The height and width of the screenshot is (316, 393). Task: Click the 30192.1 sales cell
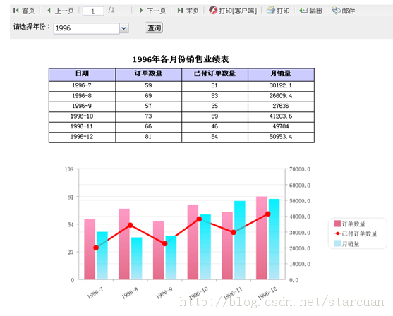(281, 86)
